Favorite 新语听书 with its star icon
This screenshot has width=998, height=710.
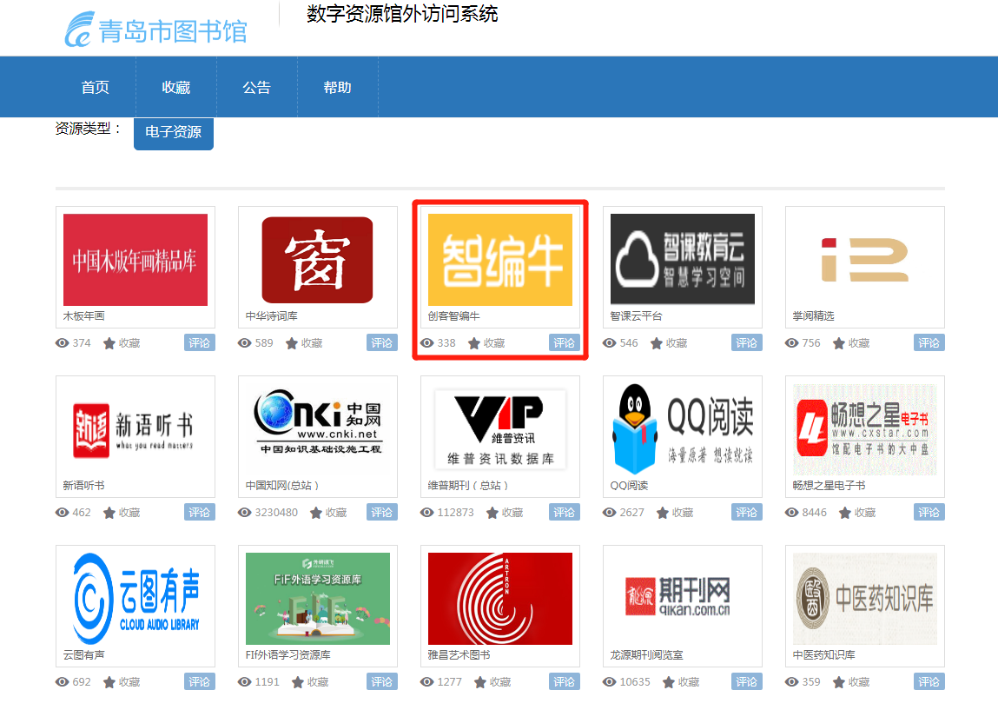click(x=109, y=513)
